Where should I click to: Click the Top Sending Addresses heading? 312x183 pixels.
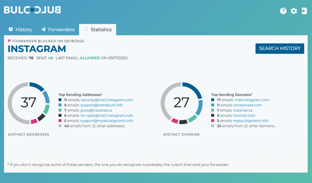pyautogui.click(x=80, y=95)
